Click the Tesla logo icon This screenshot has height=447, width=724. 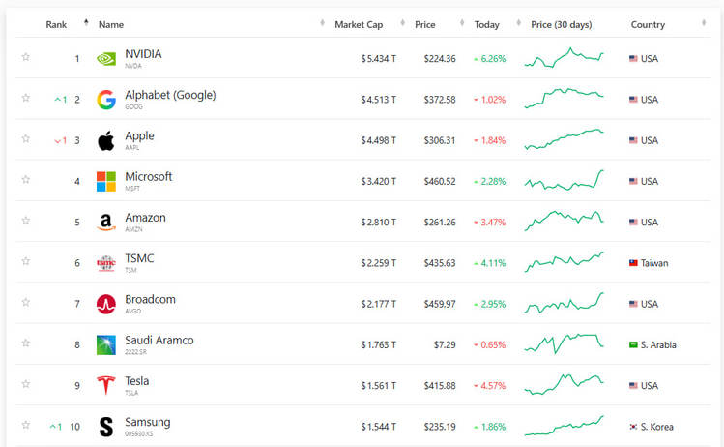click(x=106, y=385)
